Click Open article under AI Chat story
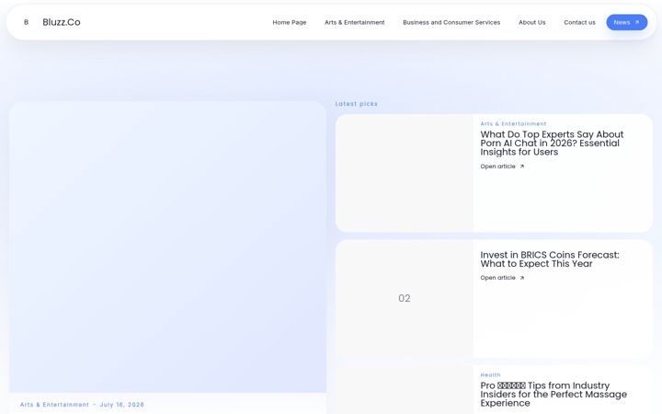The image size is (662, 414). click(x=497, y=167)
